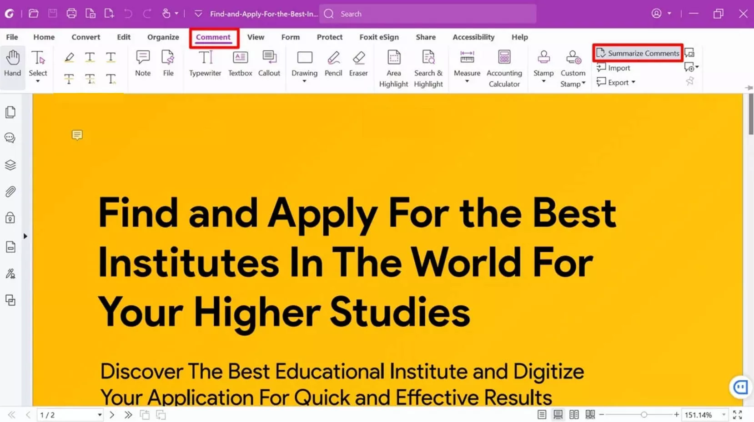Toggle full screen mode
This screenshot has width=754, height=422.
[x=738, y=415]
